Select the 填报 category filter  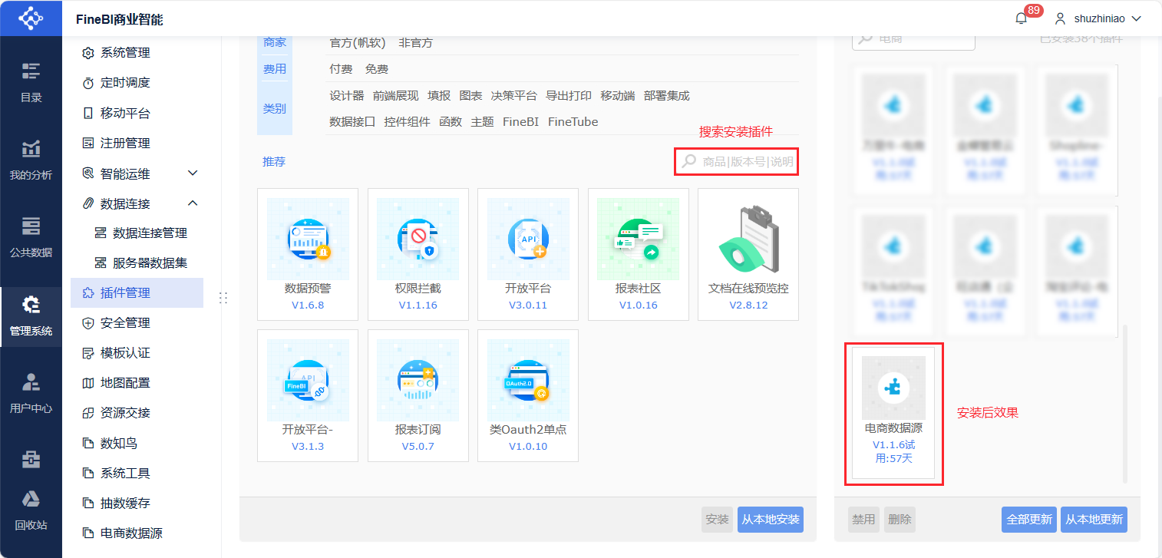point(439,96)
